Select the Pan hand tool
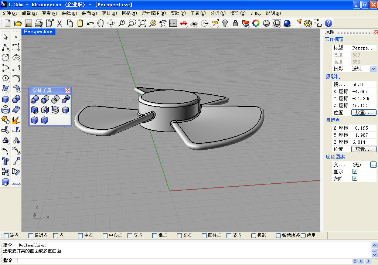This screenshot has height=265, width=378. click(x=100, y=23)
